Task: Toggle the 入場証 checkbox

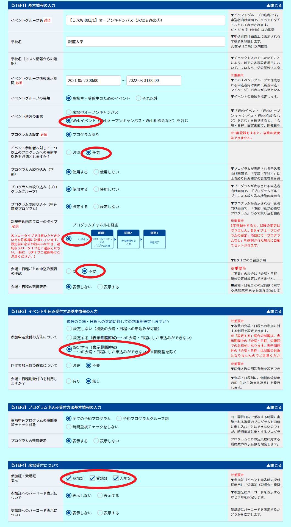Action: click(x=116, y=478)
